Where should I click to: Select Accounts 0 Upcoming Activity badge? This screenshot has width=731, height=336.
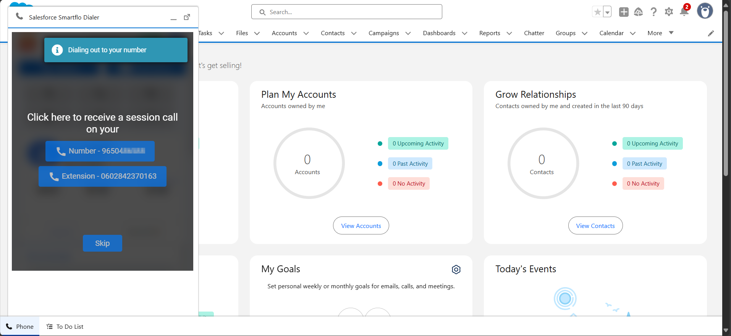[418, 144]
